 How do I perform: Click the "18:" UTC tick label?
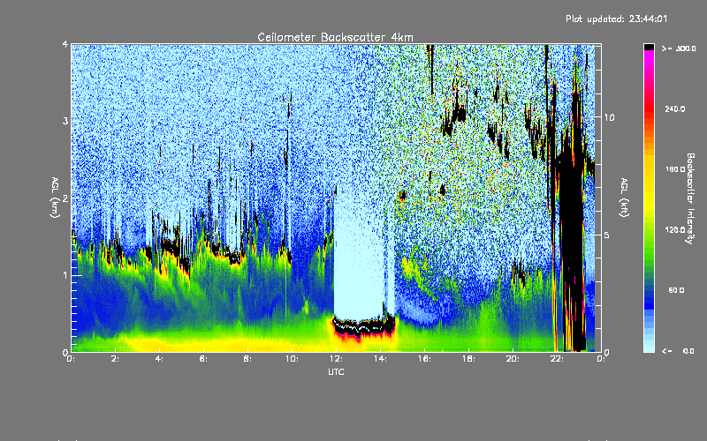coord(468,359)
